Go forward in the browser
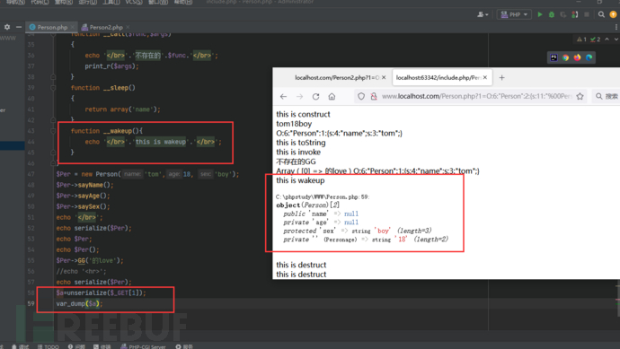 click(x=299, y=96)
